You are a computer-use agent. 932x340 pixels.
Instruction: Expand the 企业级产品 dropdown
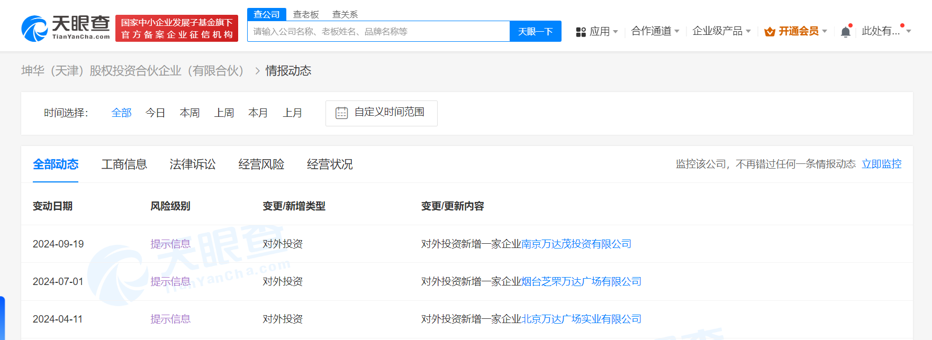pos(721,31)
